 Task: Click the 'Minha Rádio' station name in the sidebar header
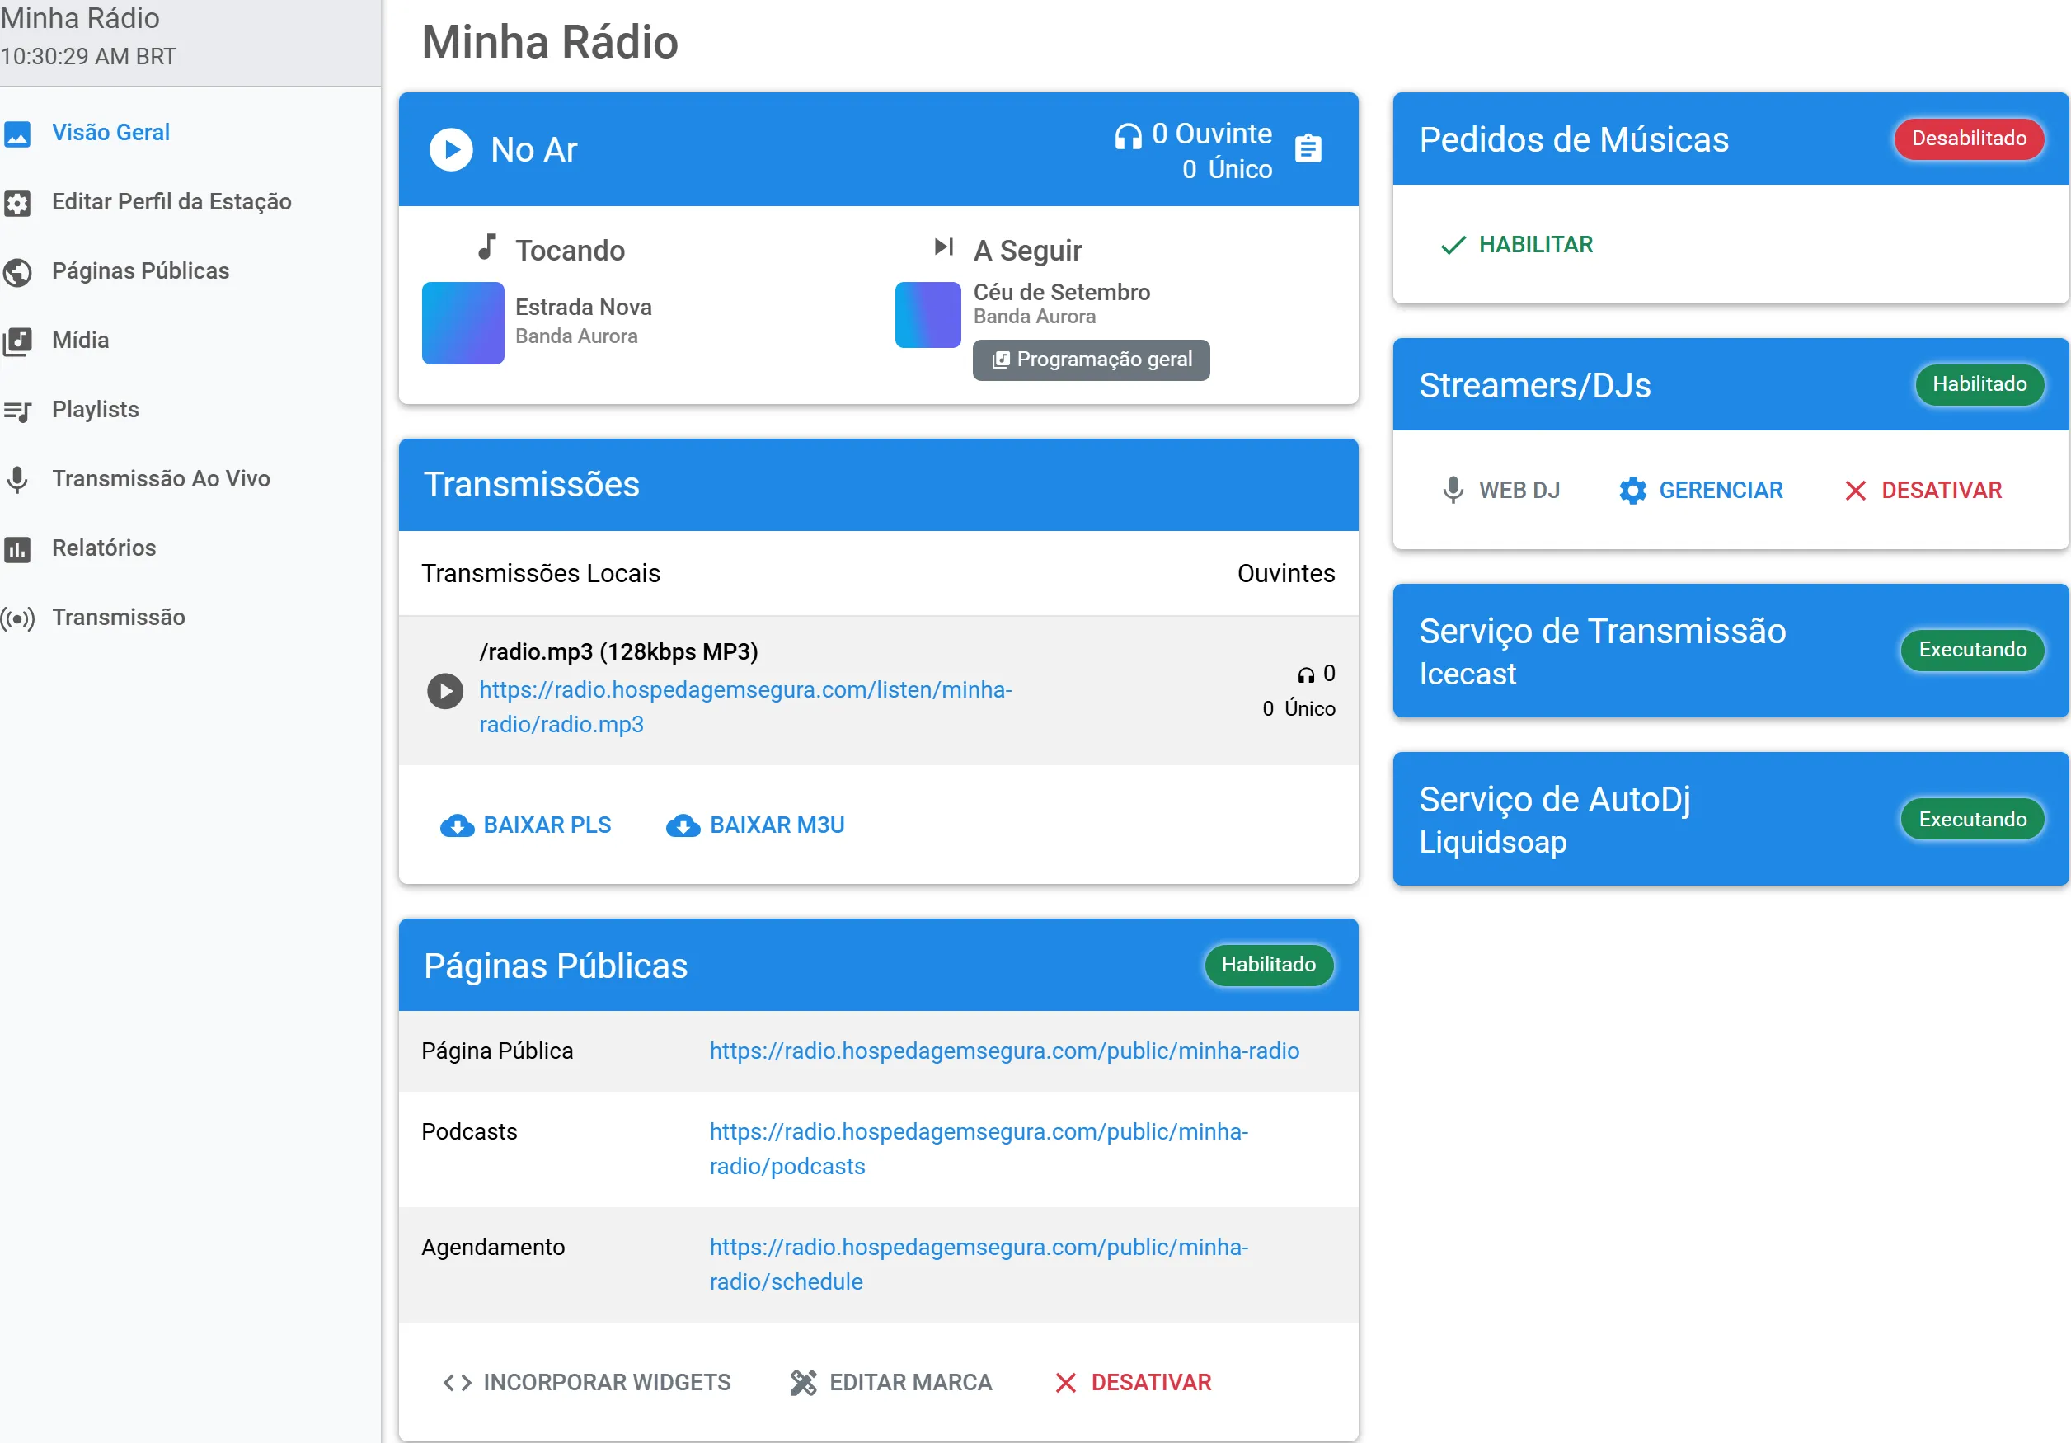click(80, 17)
